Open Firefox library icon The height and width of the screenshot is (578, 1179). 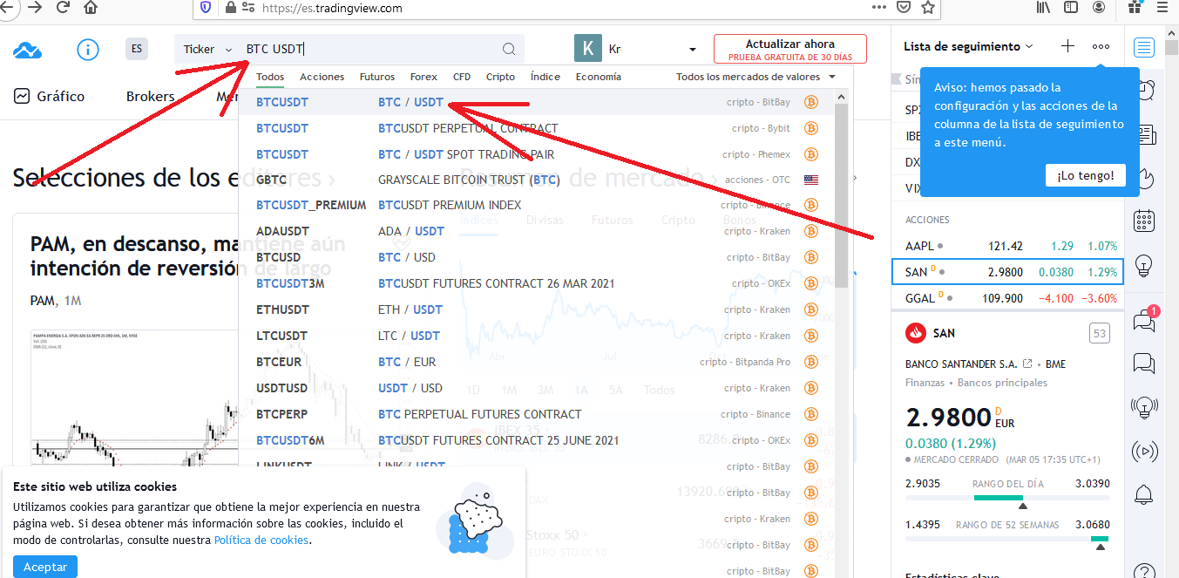[x=1043, y=8]
